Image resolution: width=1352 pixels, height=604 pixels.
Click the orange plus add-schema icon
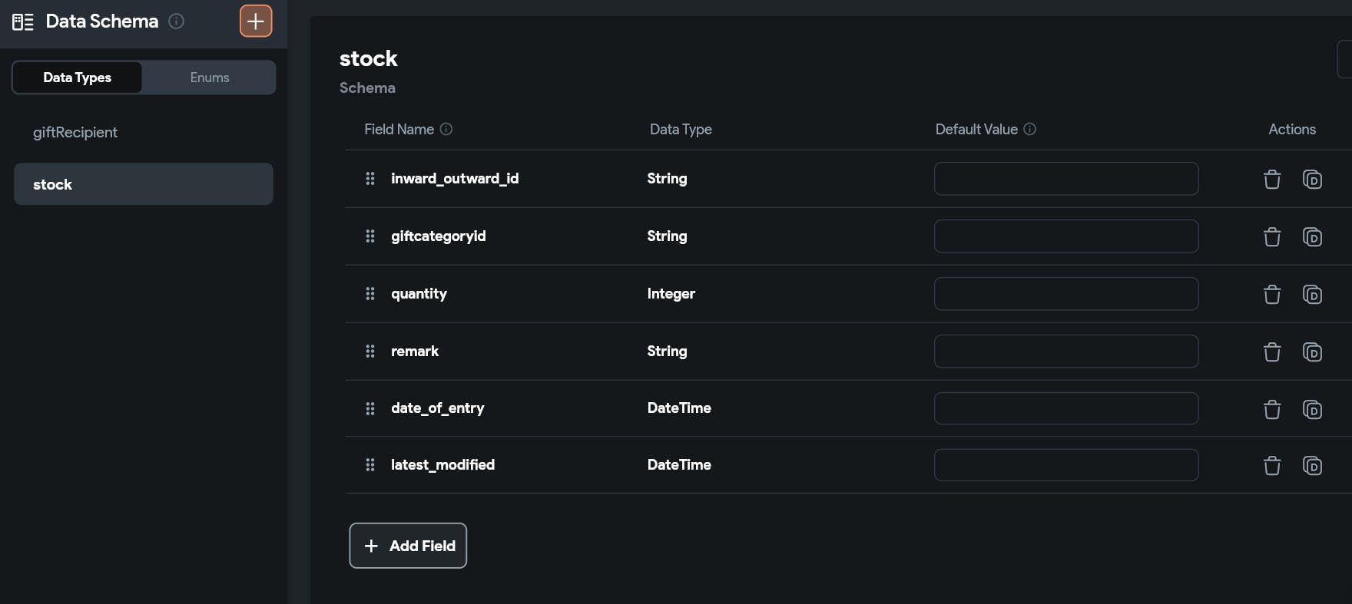click(x=256, y=21)
